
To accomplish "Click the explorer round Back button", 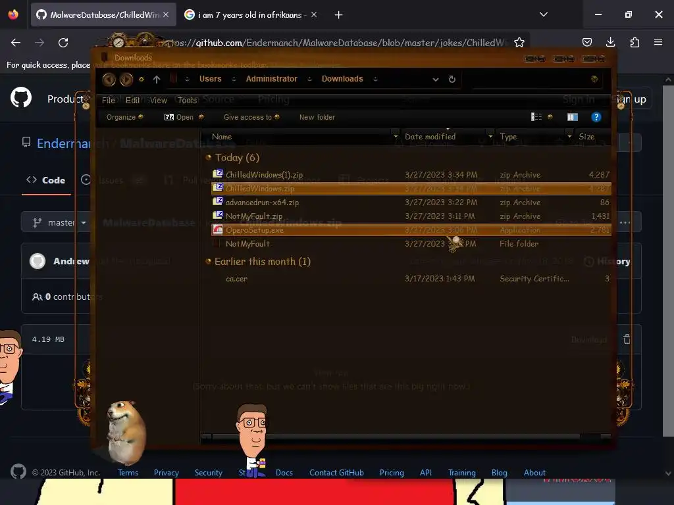I will coord(109,79).
